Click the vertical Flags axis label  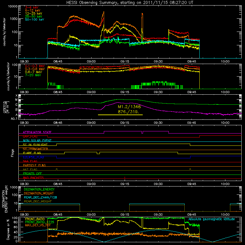click(13, 153)
